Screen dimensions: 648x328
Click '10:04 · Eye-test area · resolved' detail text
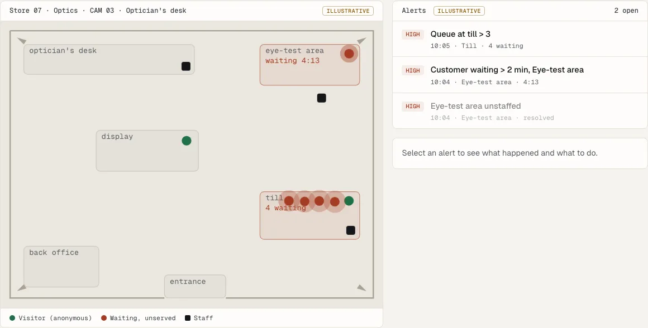[492, 118]
